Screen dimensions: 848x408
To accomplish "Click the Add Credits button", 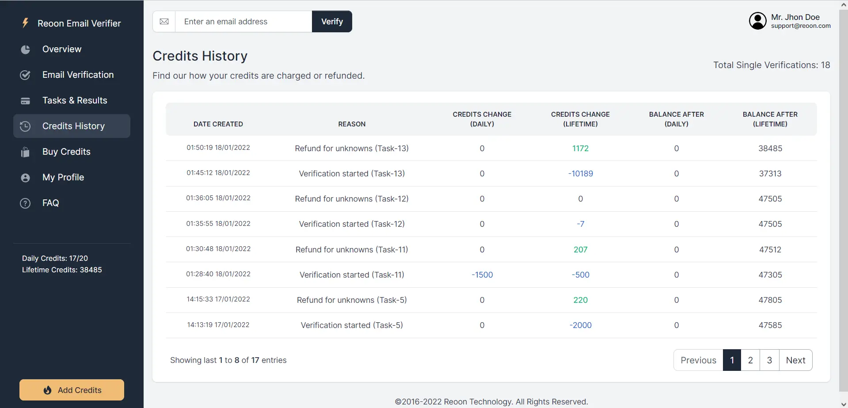I will click(72, 390).
